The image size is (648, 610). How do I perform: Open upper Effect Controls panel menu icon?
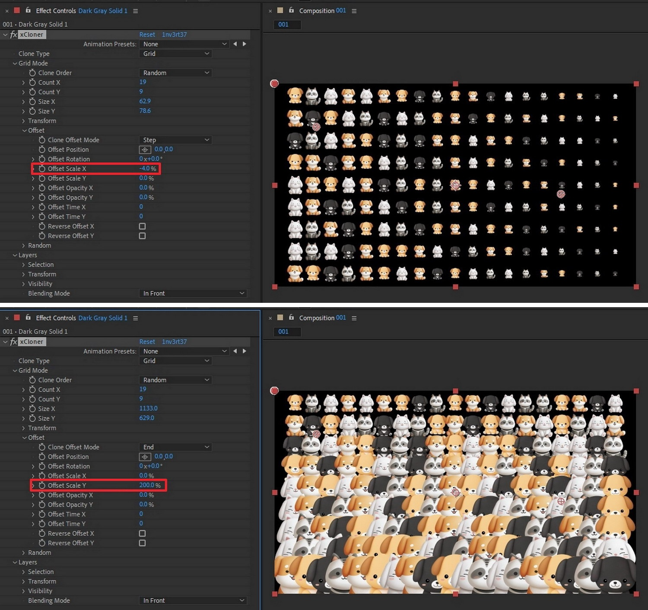tap(136, 11)
